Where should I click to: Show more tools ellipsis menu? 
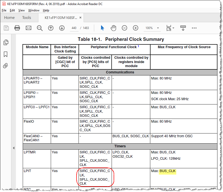point(194,28)
